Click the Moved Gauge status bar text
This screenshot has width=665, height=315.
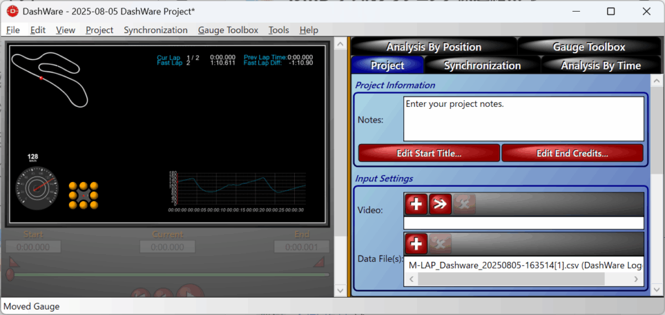31,306
